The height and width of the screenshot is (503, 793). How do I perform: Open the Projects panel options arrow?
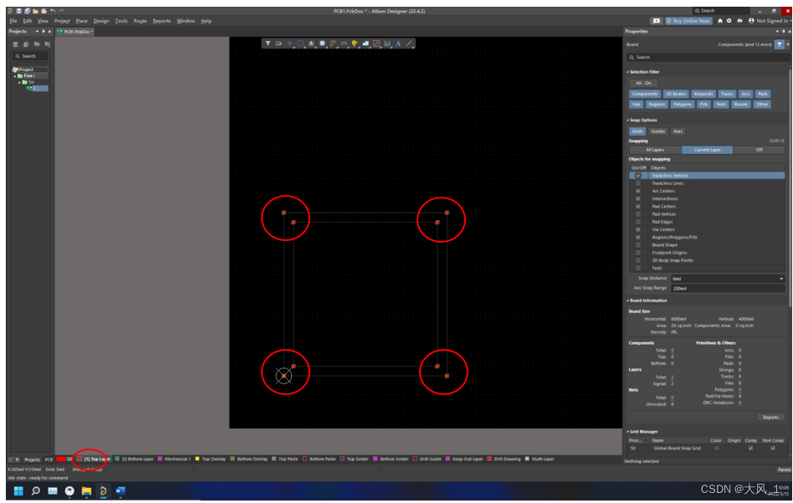point(37,31)
